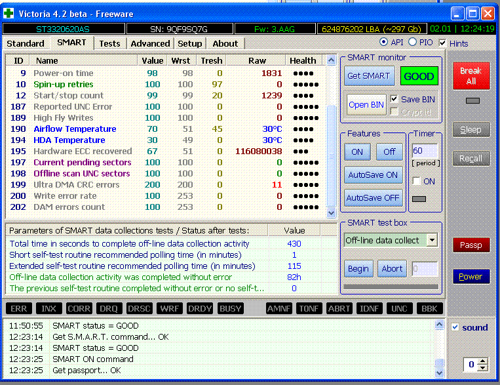Select the Hardware ECC recovered row
Screen dimensions: 500x385
coord(166,152)
